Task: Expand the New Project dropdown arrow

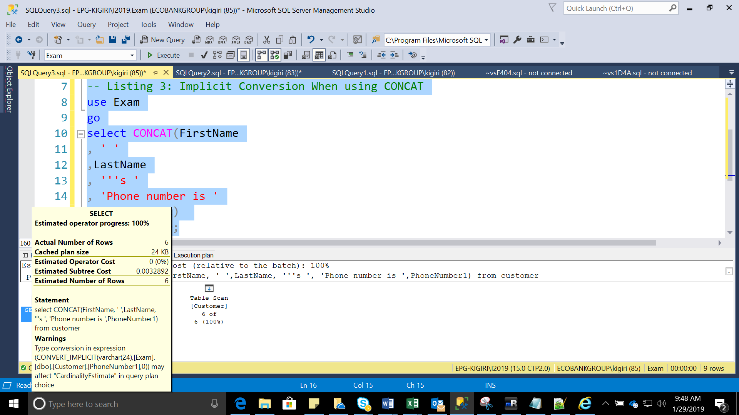Action: [68, 40]
